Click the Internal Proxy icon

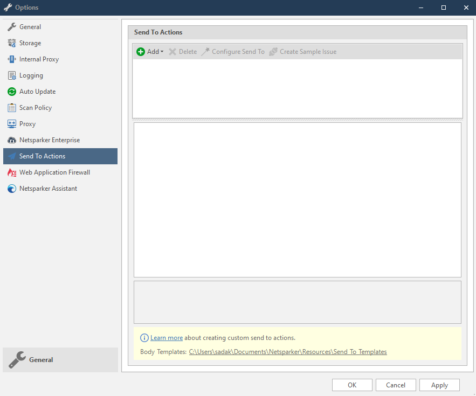point(11,59)
